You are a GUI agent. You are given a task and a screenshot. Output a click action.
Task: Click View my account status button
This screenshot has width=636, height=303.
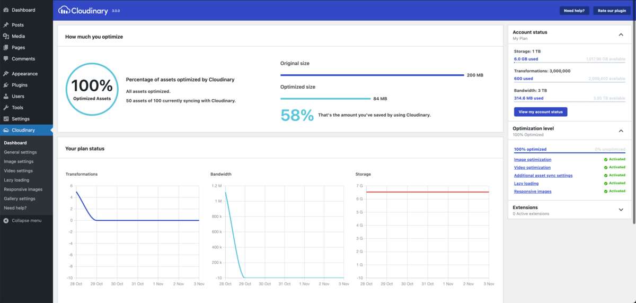click(x=541, y=111)
